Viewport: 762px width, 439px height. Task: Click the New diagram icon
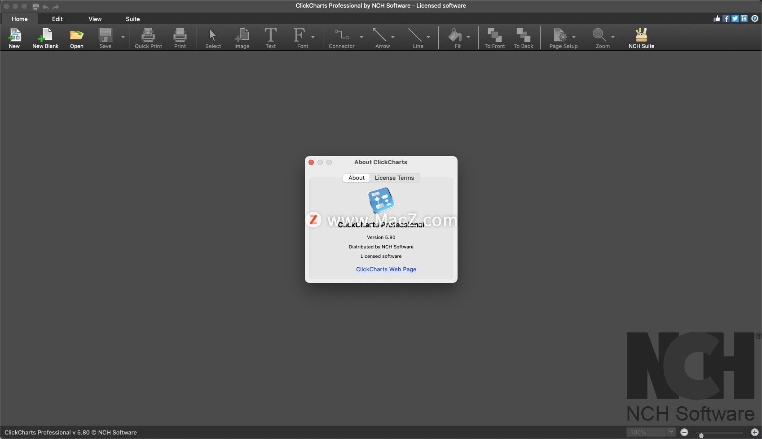[14, 35]
